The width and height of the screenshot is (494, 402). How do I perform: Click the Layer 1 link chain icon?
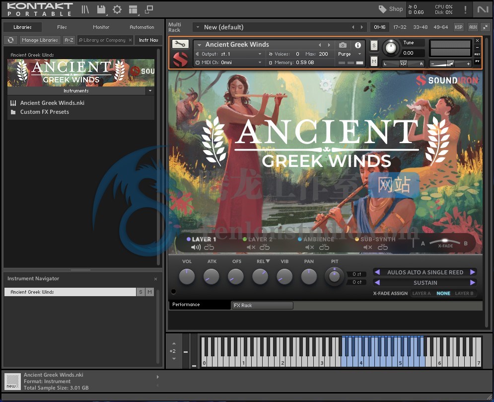[209, 247]
